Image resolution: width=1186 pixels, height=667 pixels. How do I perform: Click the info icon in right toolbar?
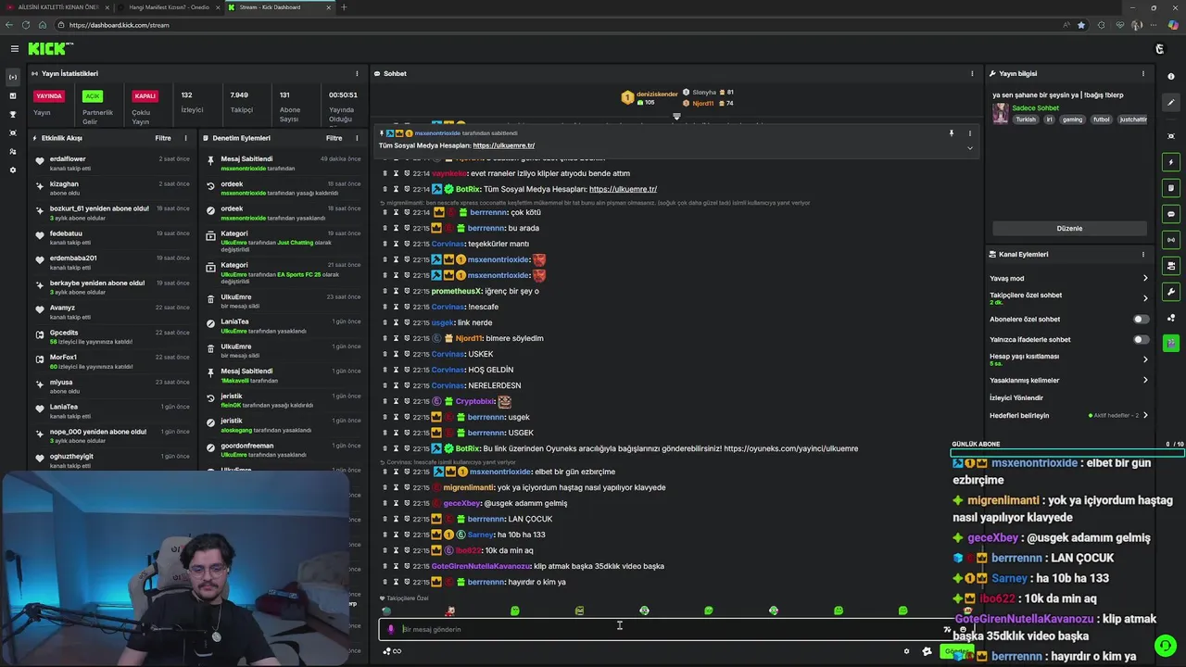click(x=1171, y=77)
